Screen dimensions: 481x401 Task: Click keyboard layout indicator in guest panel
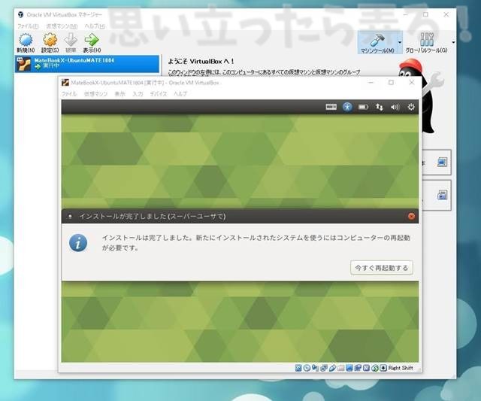[331, 107]
